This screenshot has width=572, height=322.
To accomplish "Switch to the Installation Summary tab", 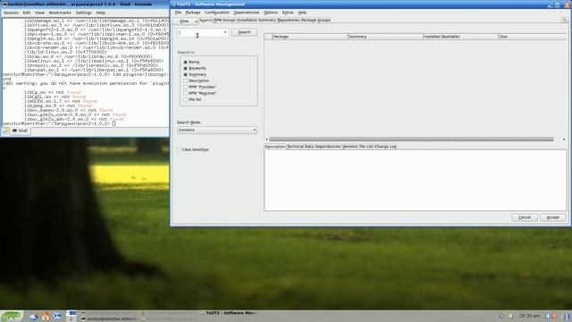I will pos(257,20).
